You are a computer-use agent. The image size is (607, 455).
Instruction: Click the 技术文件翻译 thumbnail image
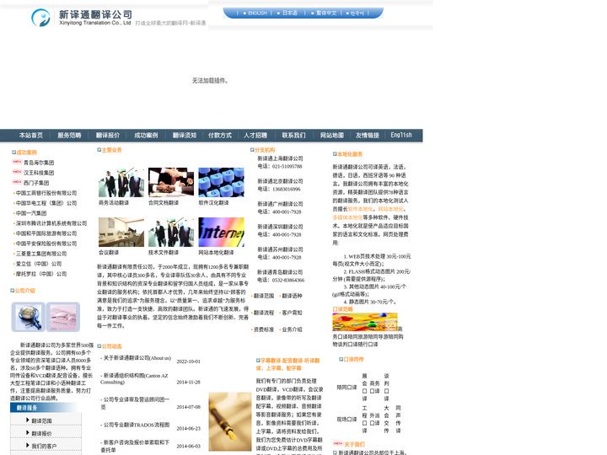pyautogui.click(x=171, y=232)
